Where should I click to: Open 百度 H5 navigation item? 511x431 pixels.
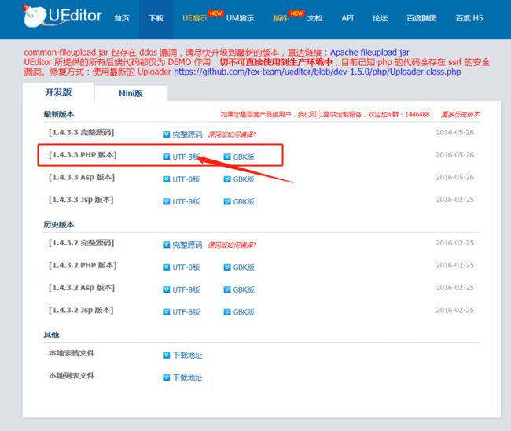(469, 18)
